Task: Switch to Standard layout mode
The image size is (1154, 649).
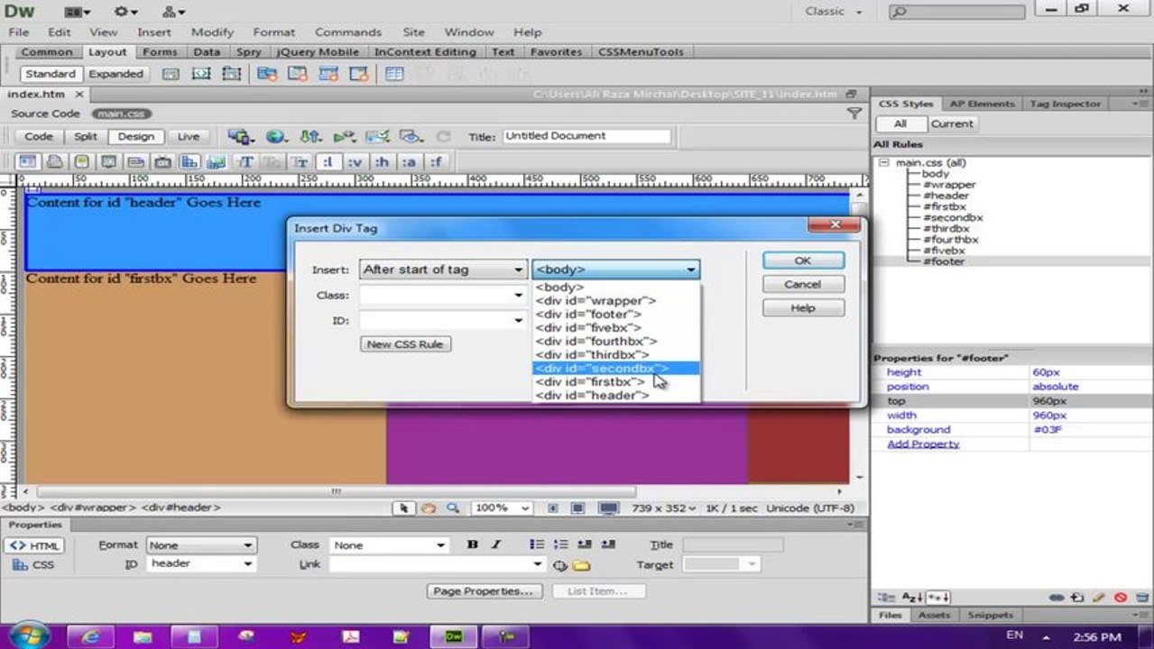Action: pyautogui.click(x=50, y=74)
